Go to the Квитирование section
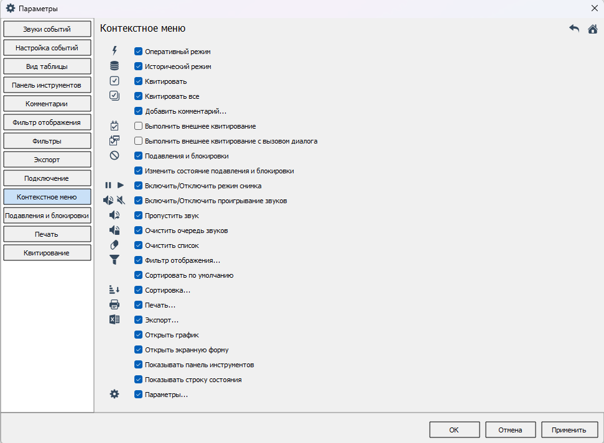The image size is (604, 443). coord(47,253)
